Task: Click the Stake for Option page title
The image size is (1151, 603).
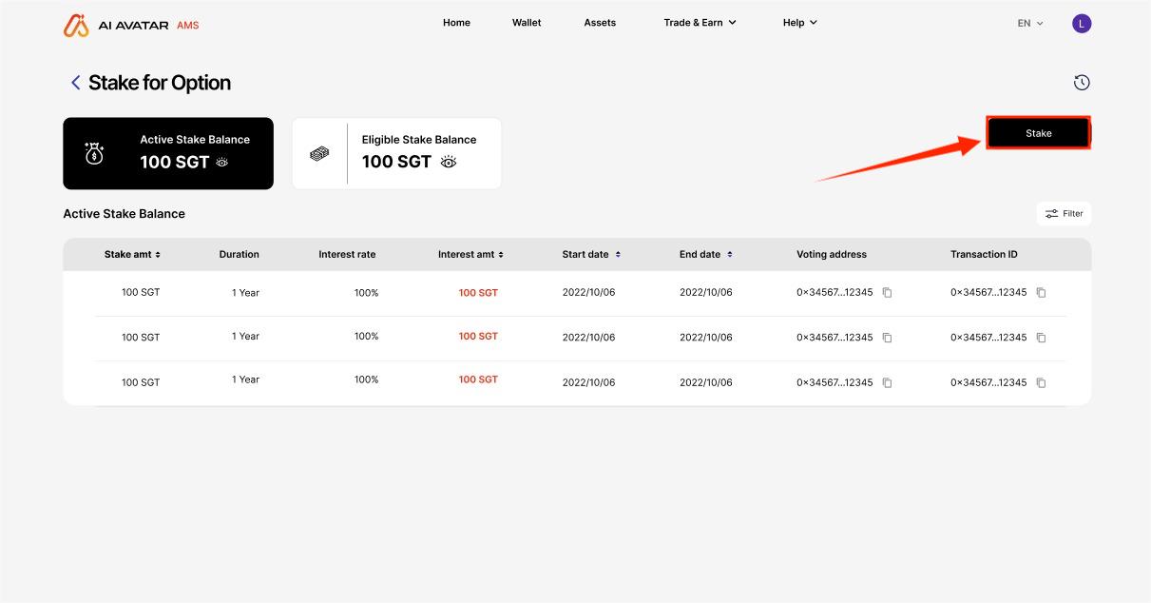Action: (x=160, y=83)
